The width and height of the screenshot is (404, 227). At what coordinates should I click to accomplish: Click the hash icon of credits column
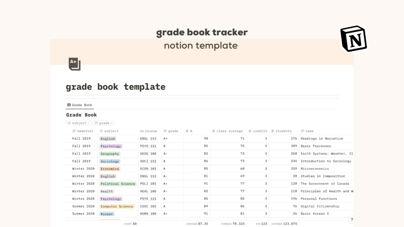tap(250, 131)
